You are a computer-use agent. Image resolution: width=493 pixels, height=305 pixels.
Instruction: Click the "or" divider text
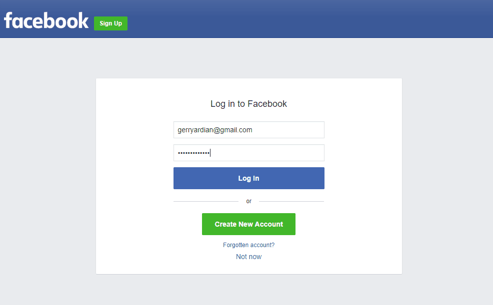(x=248, y=201)
